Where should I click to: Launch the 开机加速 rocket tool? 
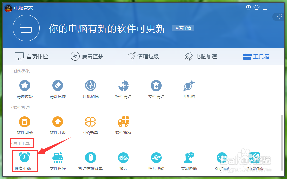point(91,85)
